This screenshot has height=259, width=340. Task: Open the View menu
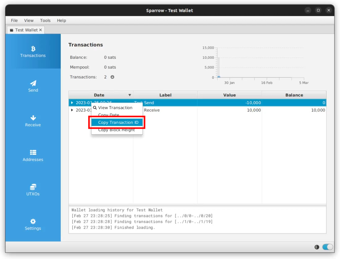29,20
